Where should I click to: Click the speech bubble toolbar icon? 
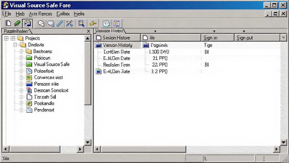(x=41, y=23)
